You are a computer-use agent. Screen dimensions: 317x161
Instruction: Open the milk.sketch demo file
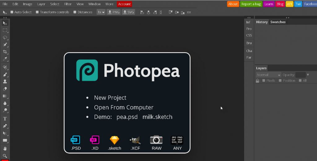coord(158,117)
